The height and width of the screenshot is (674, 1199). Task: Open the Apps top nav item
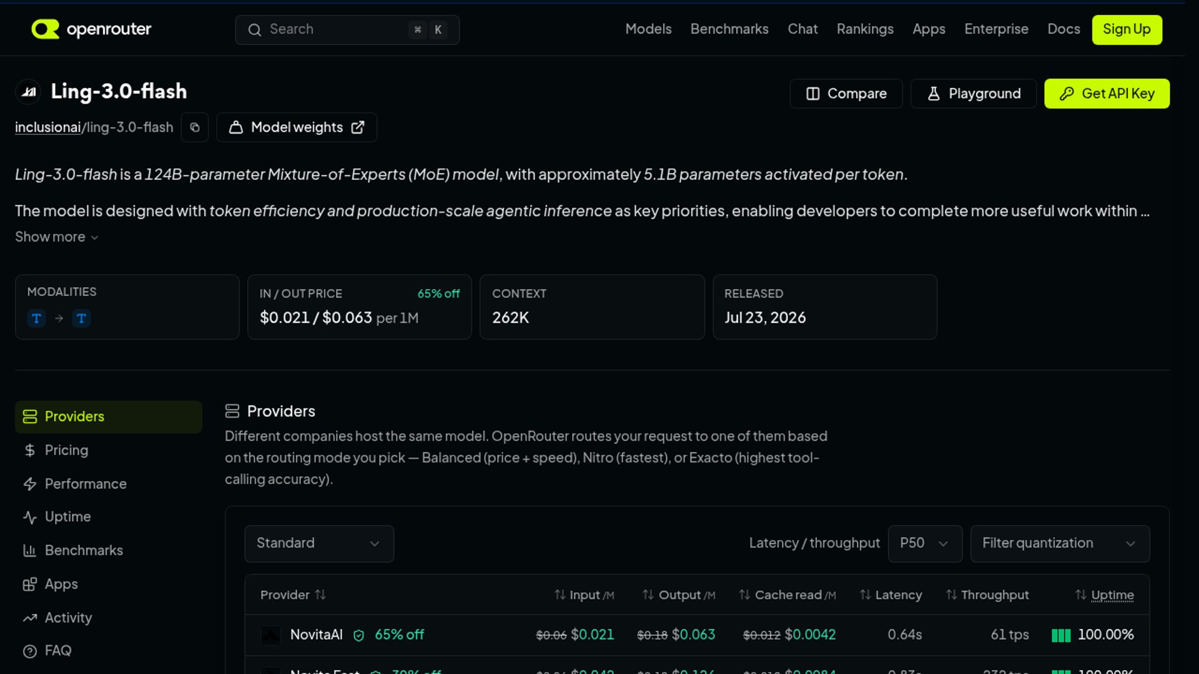pyautogui.click(x=929, y=29)
